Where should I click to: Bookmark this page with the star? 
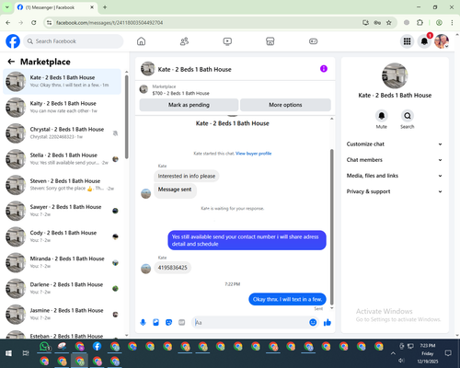click(389, 23)
